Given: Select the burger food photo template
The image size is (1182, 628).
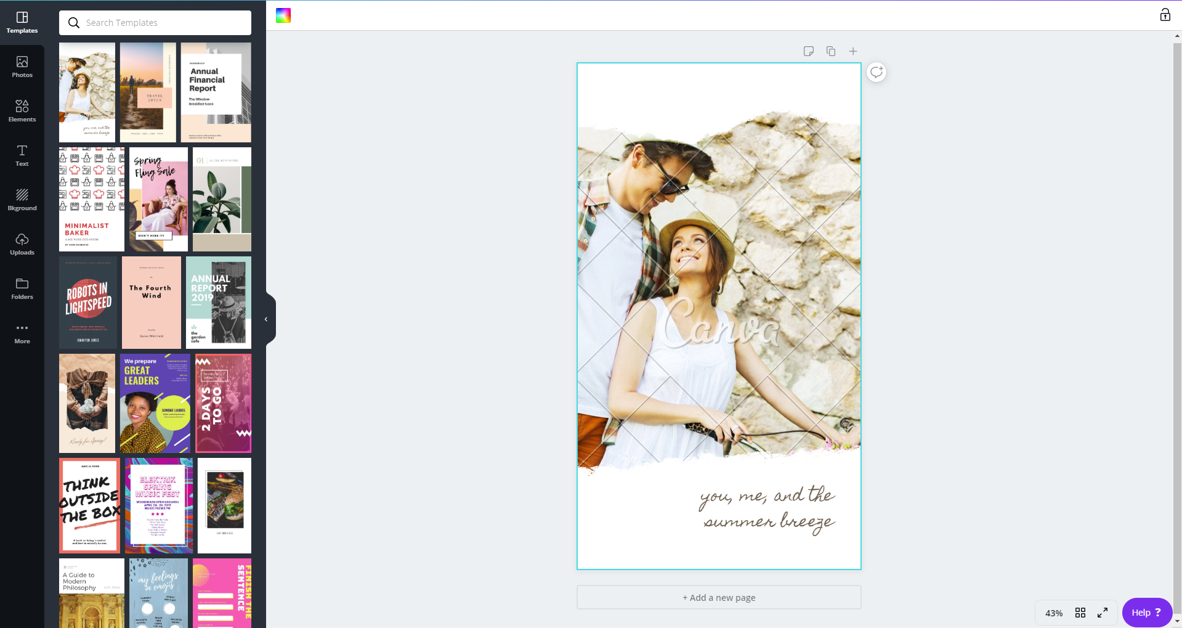Looking at the screenshot, I should (x=224, y=505).
